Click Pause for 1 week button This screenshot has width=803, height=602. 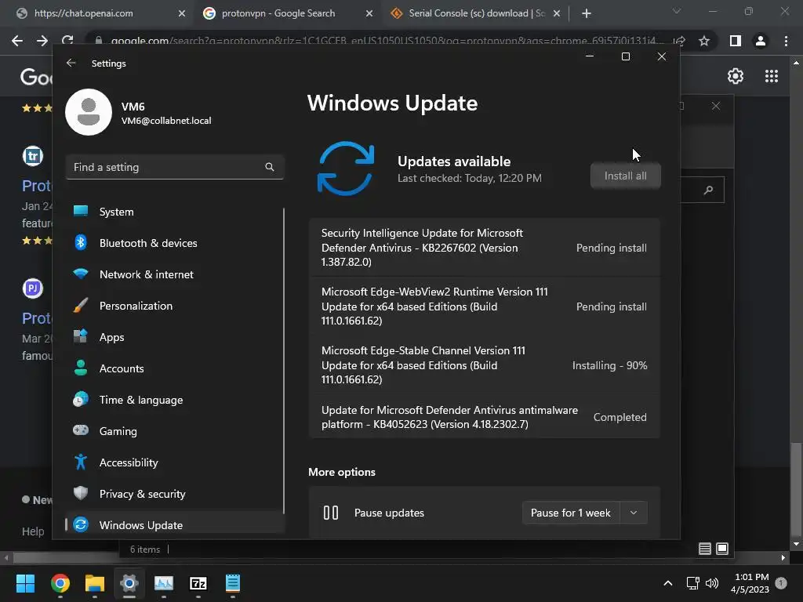(571, 513)
